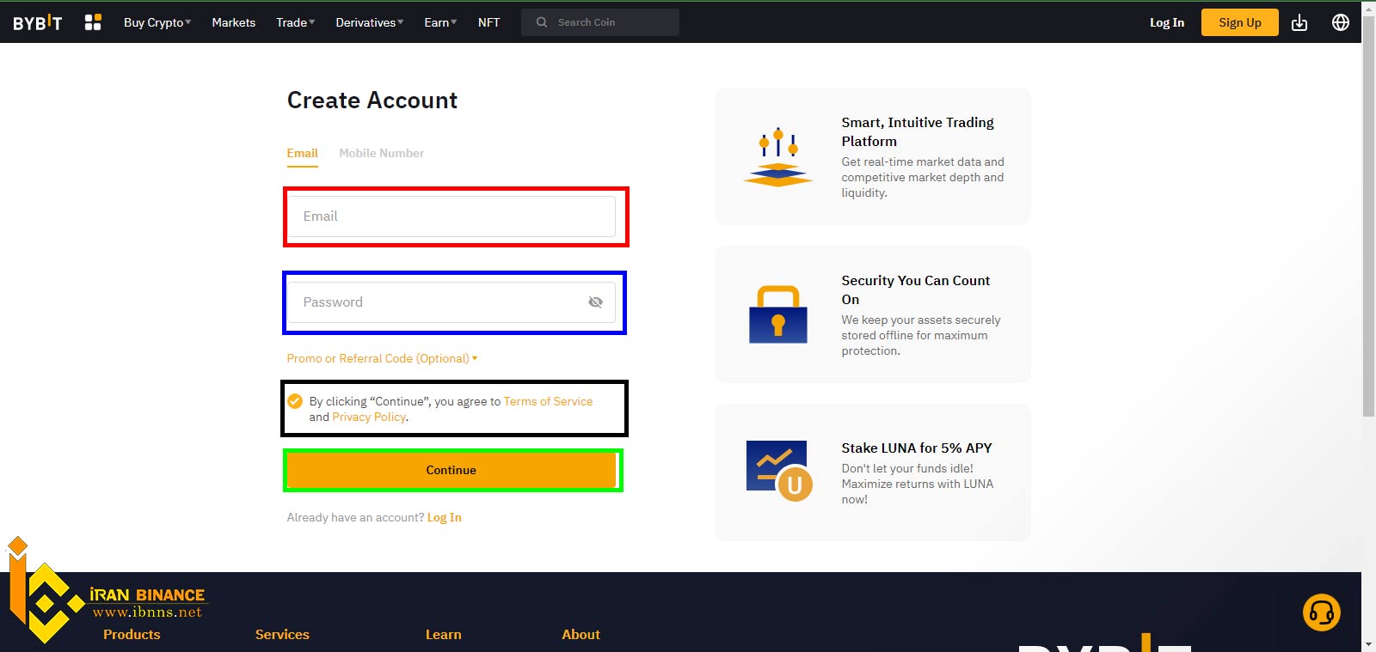Click the download app icon
The image size is (1376, 652).
coord(1299,22)
